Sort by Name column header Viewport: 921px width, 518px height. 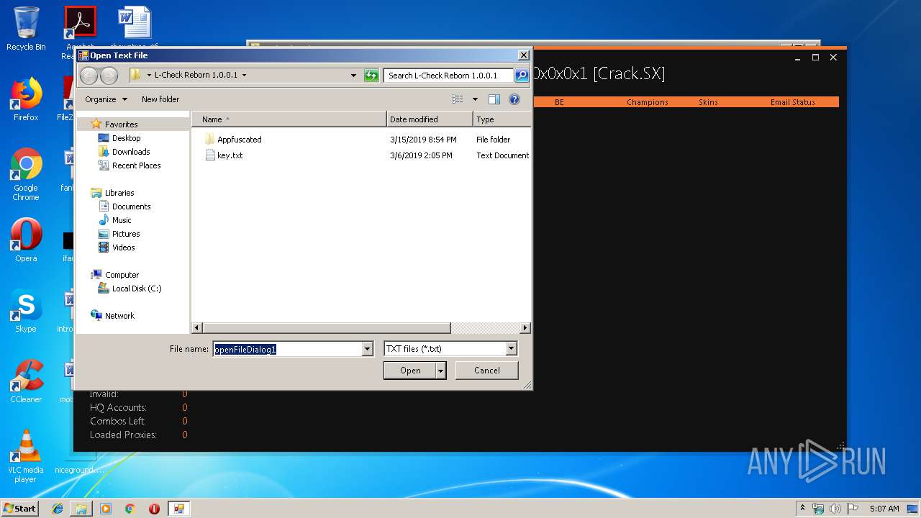pyautogui.click(x=289, y=119)
